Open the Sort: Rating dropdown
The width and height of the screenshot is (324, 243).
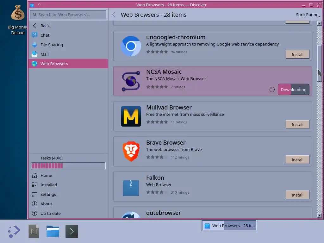click(x=308, y=15)
